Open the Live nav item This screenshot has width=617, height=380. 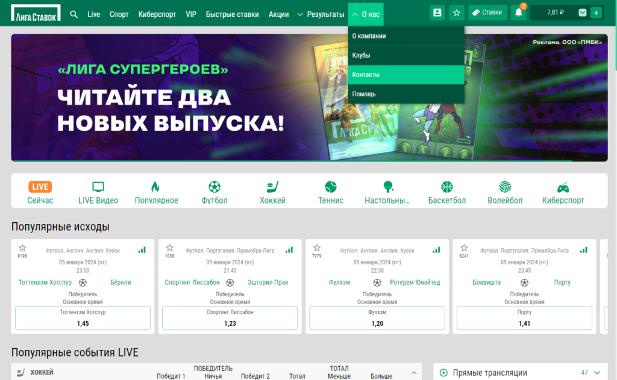coord(93,14)
